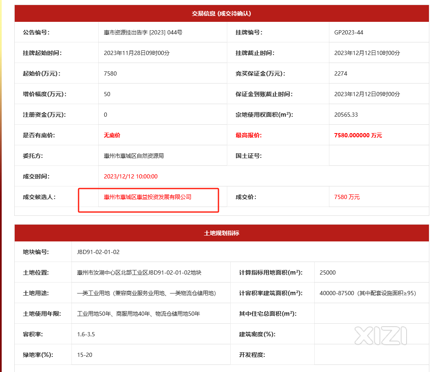The image size is (439, 372).
Task: Select highest bid 7580.000000 万元
Action: 358,135
